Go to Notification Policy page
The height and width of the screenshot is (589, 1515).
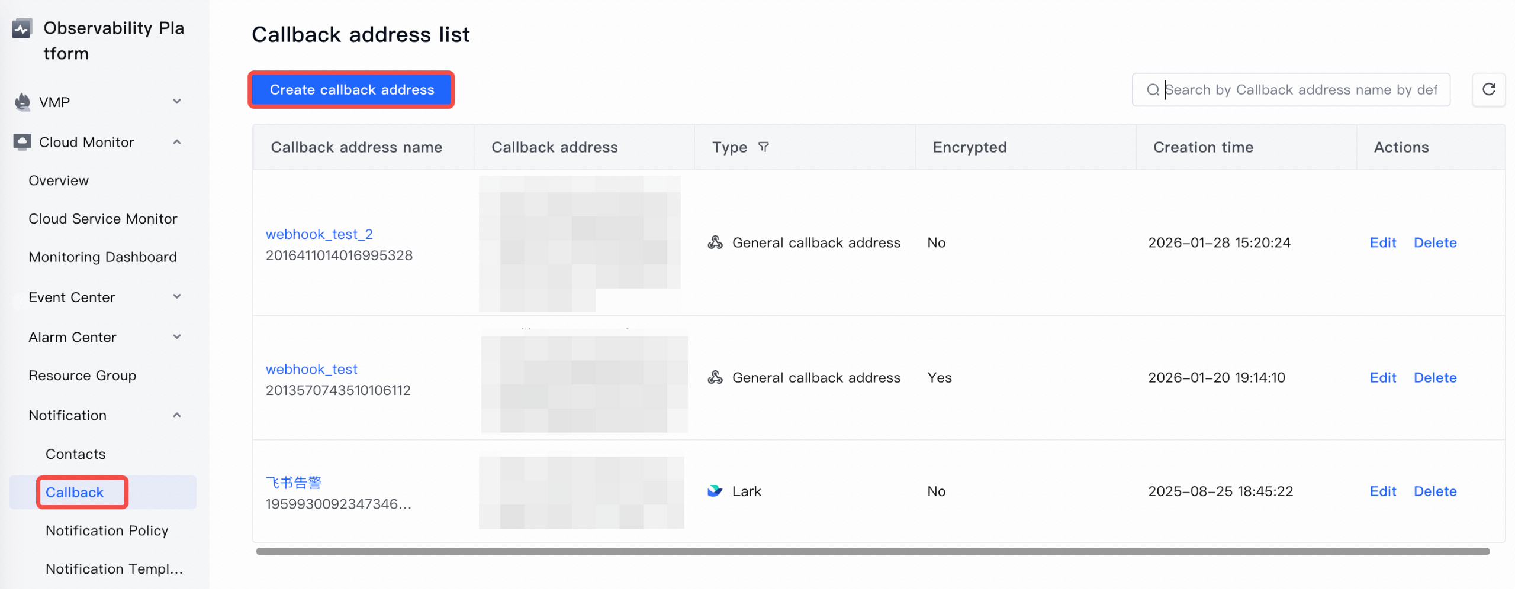107,530
